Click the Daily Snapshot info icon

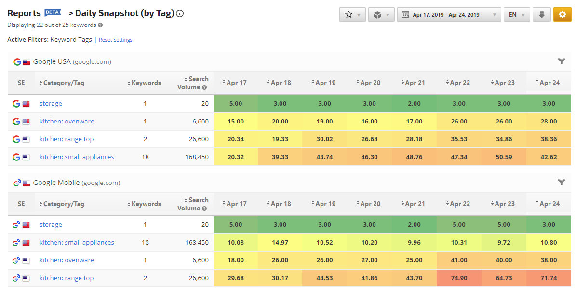point(180,13)
